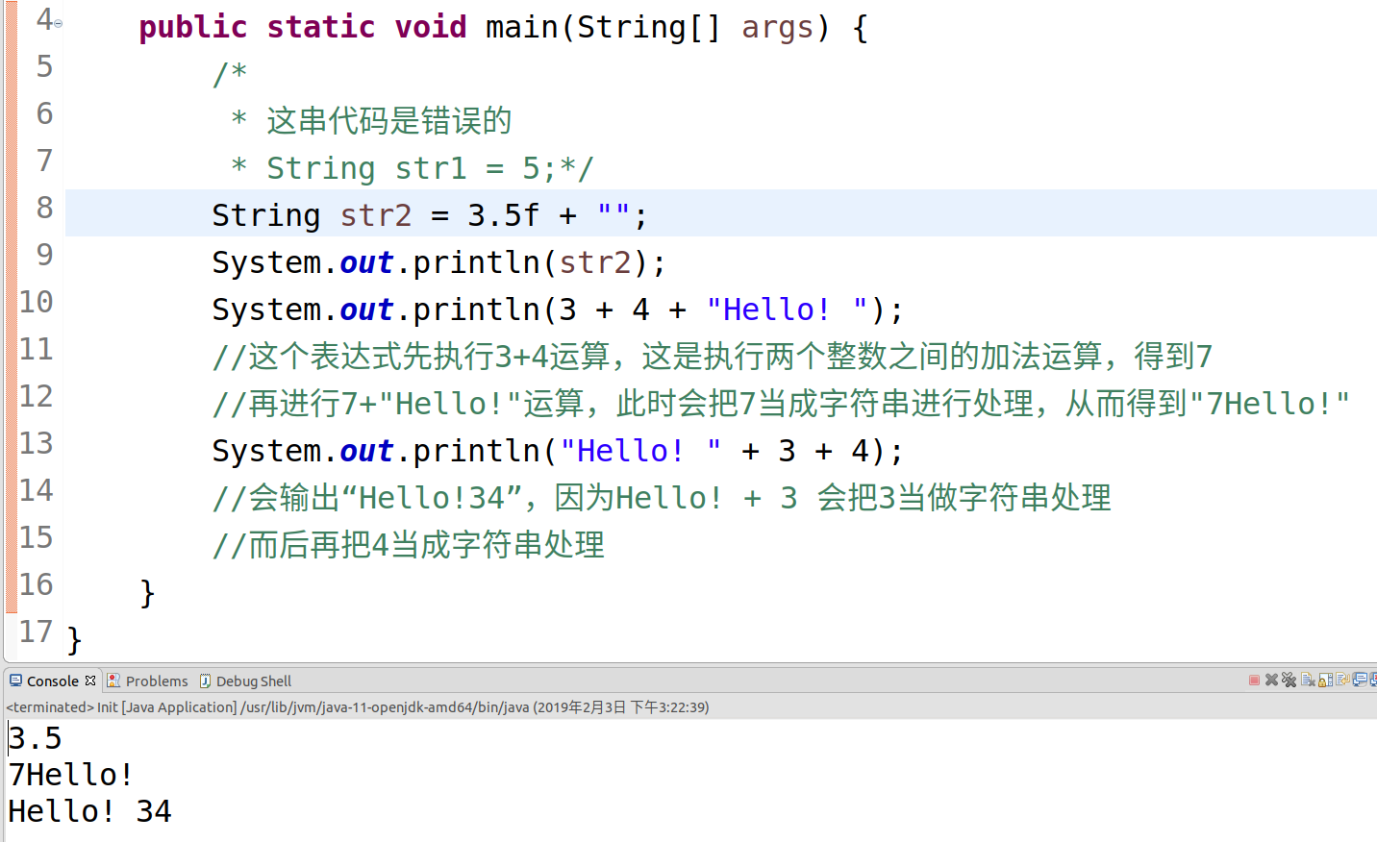Toggle Word Wrap in console toolbar
Image resolution: width=1377 pixels, height=842 pixels.
pyautogui.click(x=1342, y=679)
